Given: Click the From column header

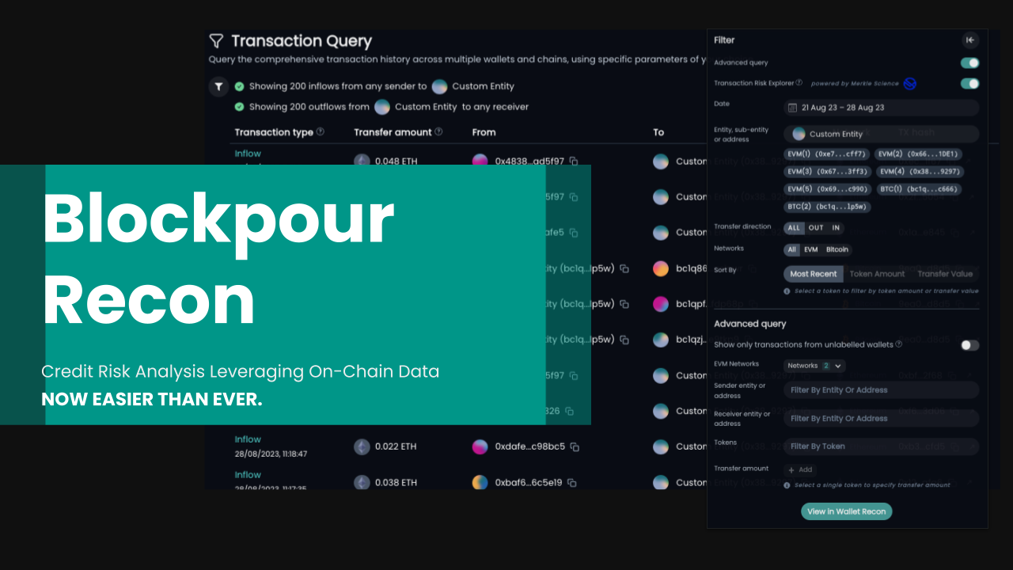Looking at the screenshot, I should [484, 132].
